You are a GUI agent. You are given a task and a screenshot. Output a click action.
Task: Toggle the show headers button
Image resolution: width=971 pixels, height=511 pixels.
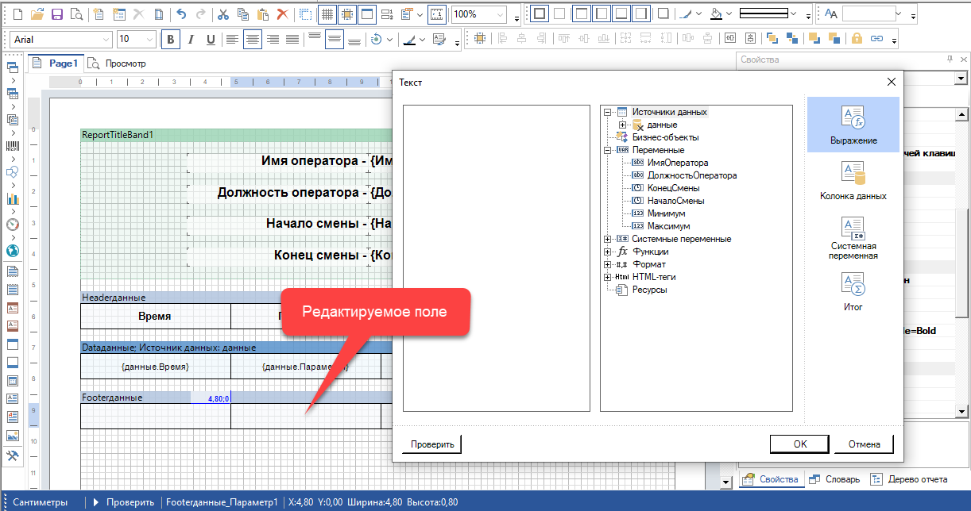coord(367,14)
